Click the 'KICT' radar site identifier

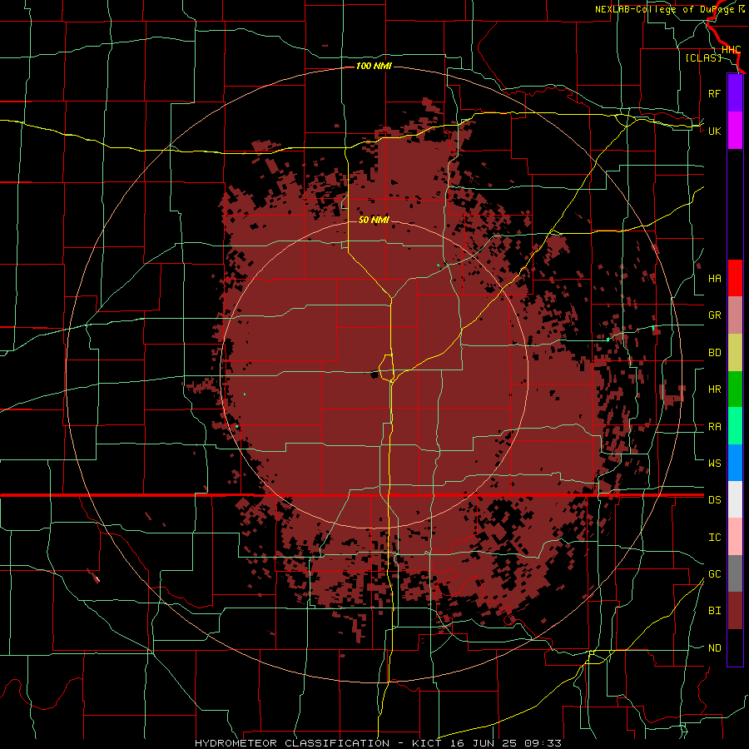point(426,743)
